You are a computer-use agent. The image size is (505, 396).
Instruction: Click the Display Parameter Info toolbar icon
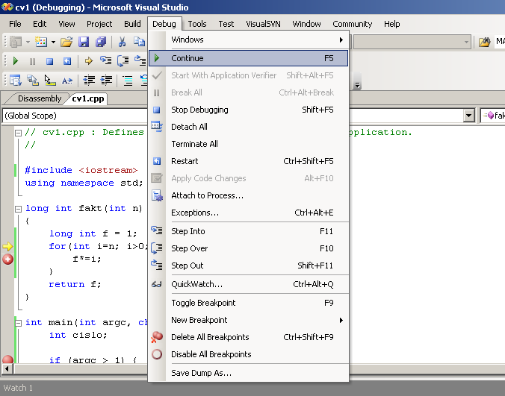coord(33,80)
